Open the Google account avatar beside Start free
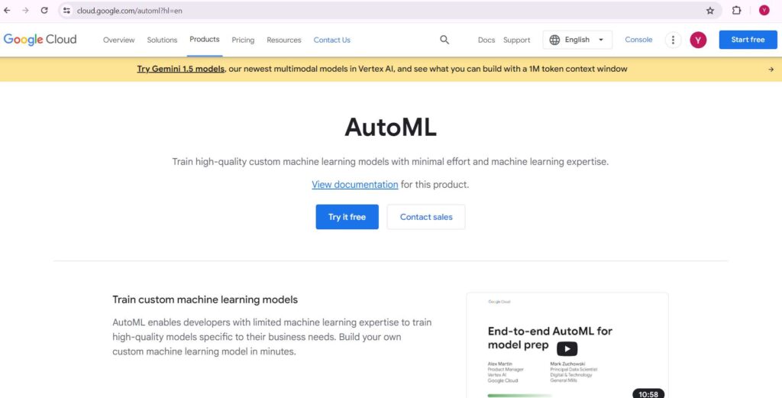This screenshot has height=398, width=782. pyautogui.click(x=698, y=40)
